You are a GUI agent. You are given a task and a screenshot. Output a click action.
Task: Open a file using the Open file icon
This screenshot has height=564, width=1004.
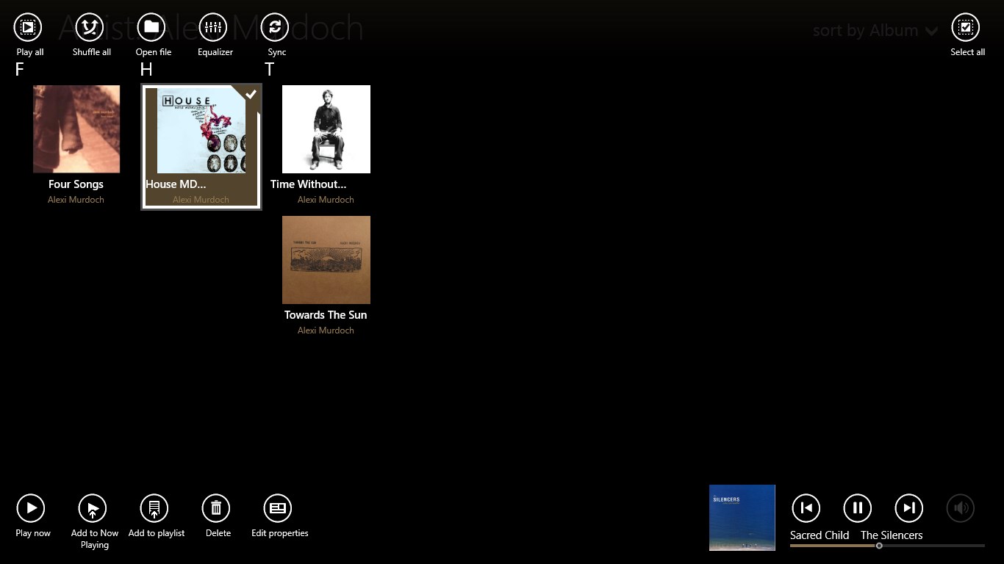151,26
